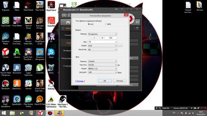Open Gameo desktop icon
This screenshot has height=116, width=207.
pyautogui.click(x=28, y=84)
